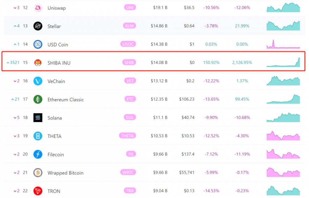The image size is (309, 198).
Task: Click the SHIBA INU dog logo icon
Action: [x=38, y=63]
